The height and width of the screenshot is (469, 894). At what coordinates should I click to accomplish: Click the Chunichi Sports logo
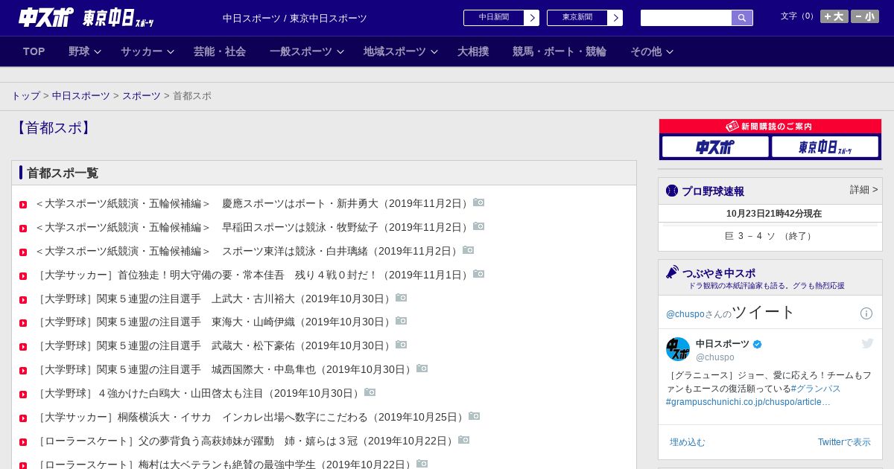pyautogui.click(x=46, y=17)
